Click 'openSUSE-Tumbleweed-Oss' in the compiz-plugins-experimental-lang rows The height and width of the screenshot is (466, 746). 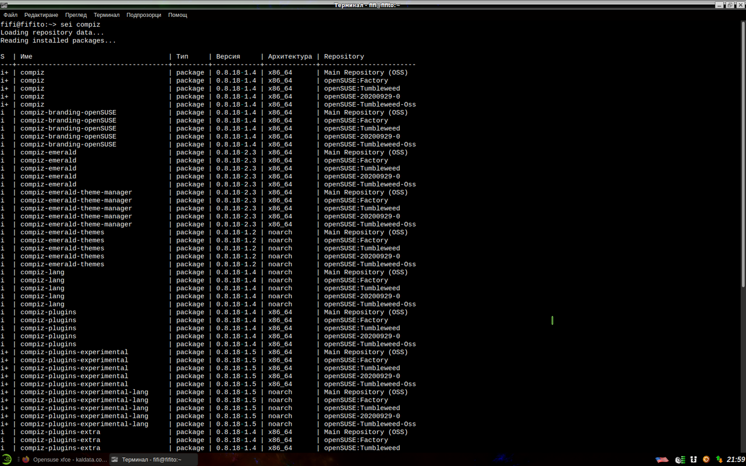(370, 424)
